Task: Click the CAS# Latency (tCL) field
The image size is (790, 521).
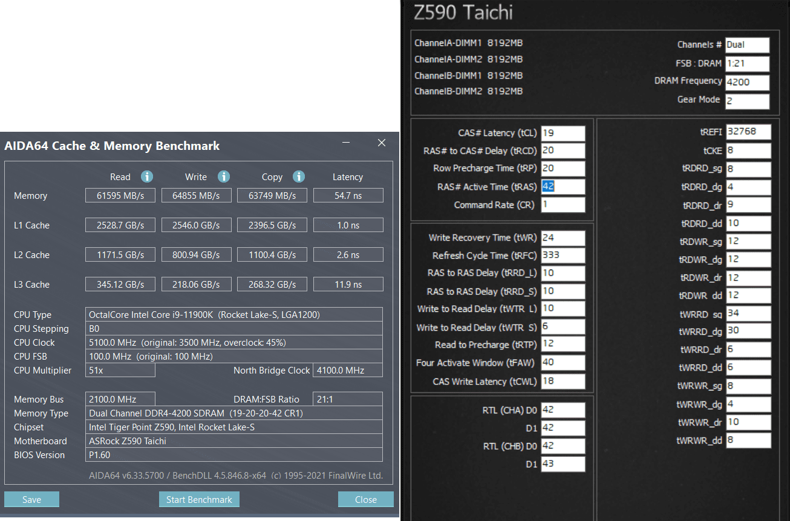Action: [563, 133]
